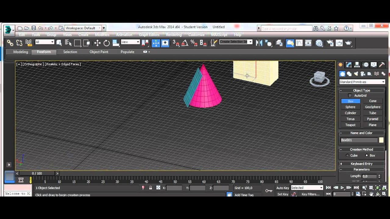
Task: Click the Render Production teapot icon
Action: point(348,43)
